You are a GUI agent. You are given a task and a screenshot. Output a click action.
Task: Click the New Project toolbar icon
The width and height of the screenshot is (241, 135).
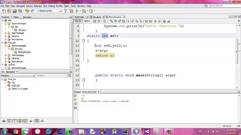[x=9, y=11]
